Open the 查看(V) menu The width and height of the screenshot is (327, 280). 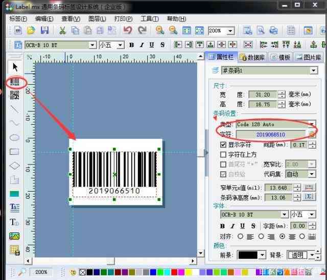71,19
